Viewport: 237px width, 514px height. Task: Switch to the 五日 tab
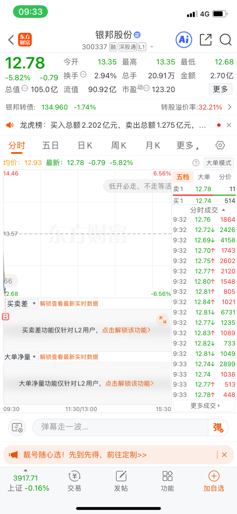pyautogui.click(x=50, y=146)
